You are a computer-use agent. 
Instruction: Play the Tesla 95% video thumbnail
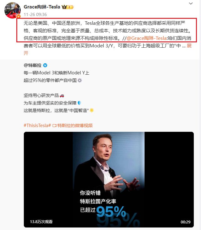(108, 179)
